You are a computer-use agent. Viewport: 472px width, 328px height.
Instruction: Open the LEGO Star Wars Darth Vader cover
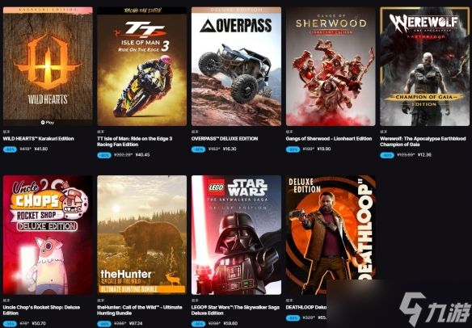[236, 235]
